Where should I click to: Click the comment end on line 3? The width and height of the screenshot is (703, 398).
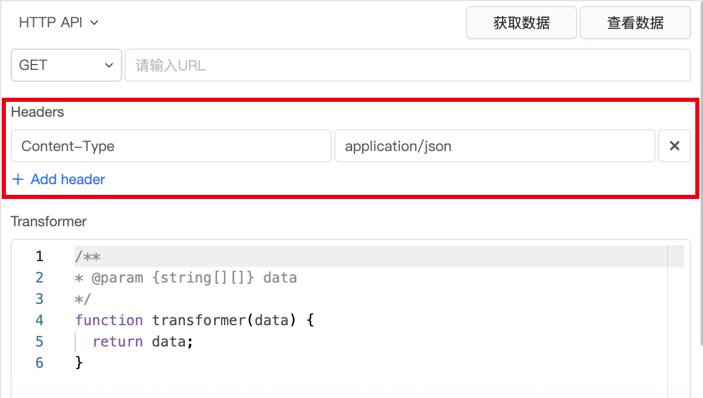83,299
